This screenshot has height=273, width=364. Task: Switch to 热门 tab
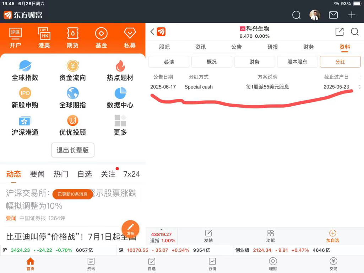61,174
